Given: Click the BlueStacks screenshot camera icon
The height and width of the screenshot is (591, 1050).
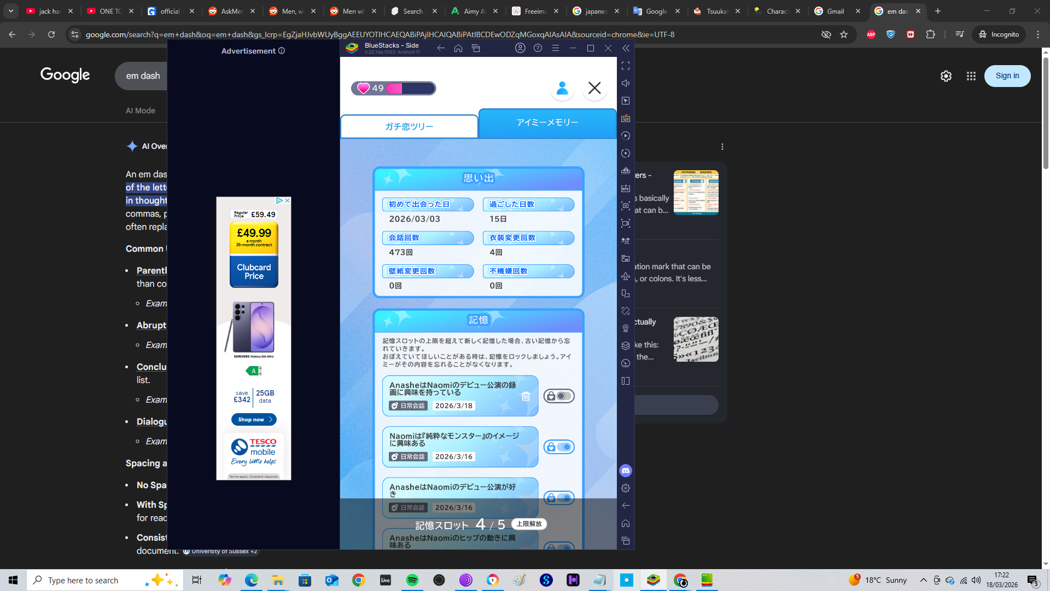Looking at the screenshot, I should coord(626,206).
